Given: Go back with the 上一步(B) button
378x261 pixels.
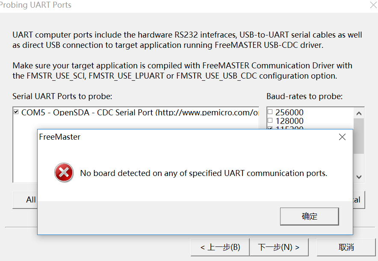Looking at the screenshot, I should click(x=220, y=247).
